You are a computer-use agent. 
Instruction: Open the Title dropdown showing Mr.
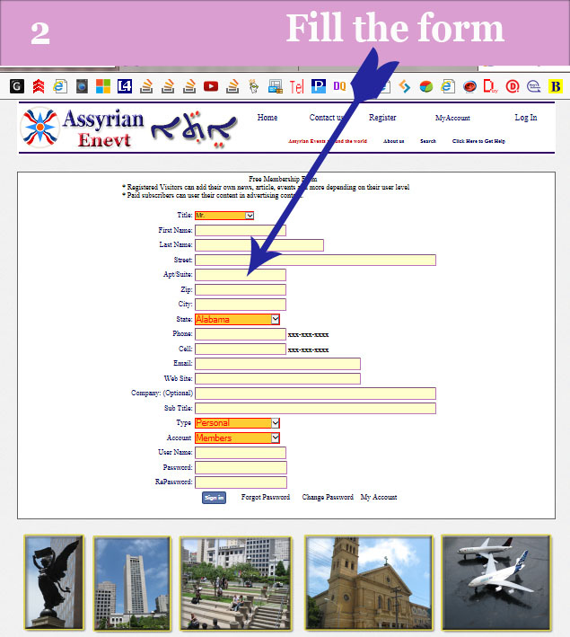pyautogui.click(x=224, y=216)
